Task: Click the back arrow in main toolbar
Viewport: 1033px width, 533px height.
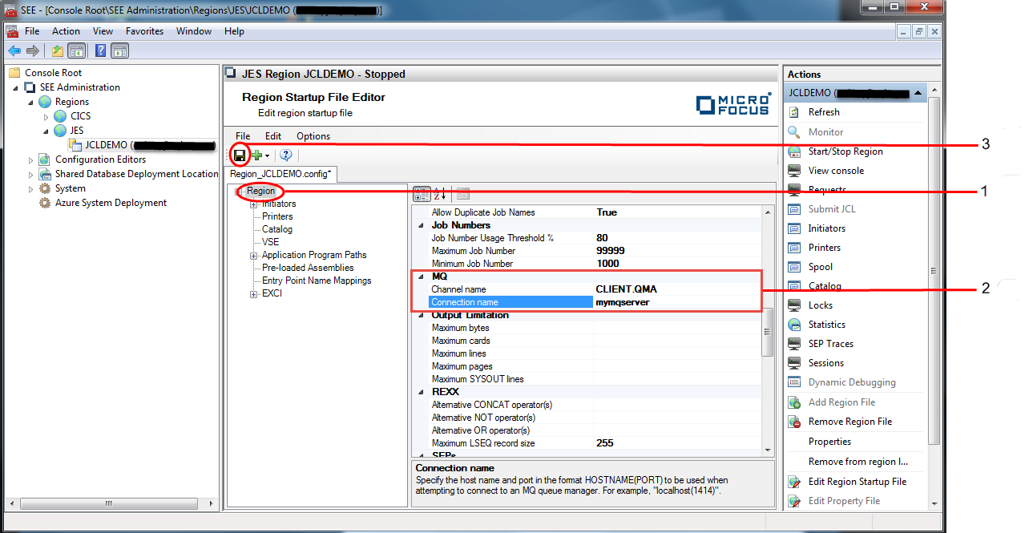Action: (14, 51)
